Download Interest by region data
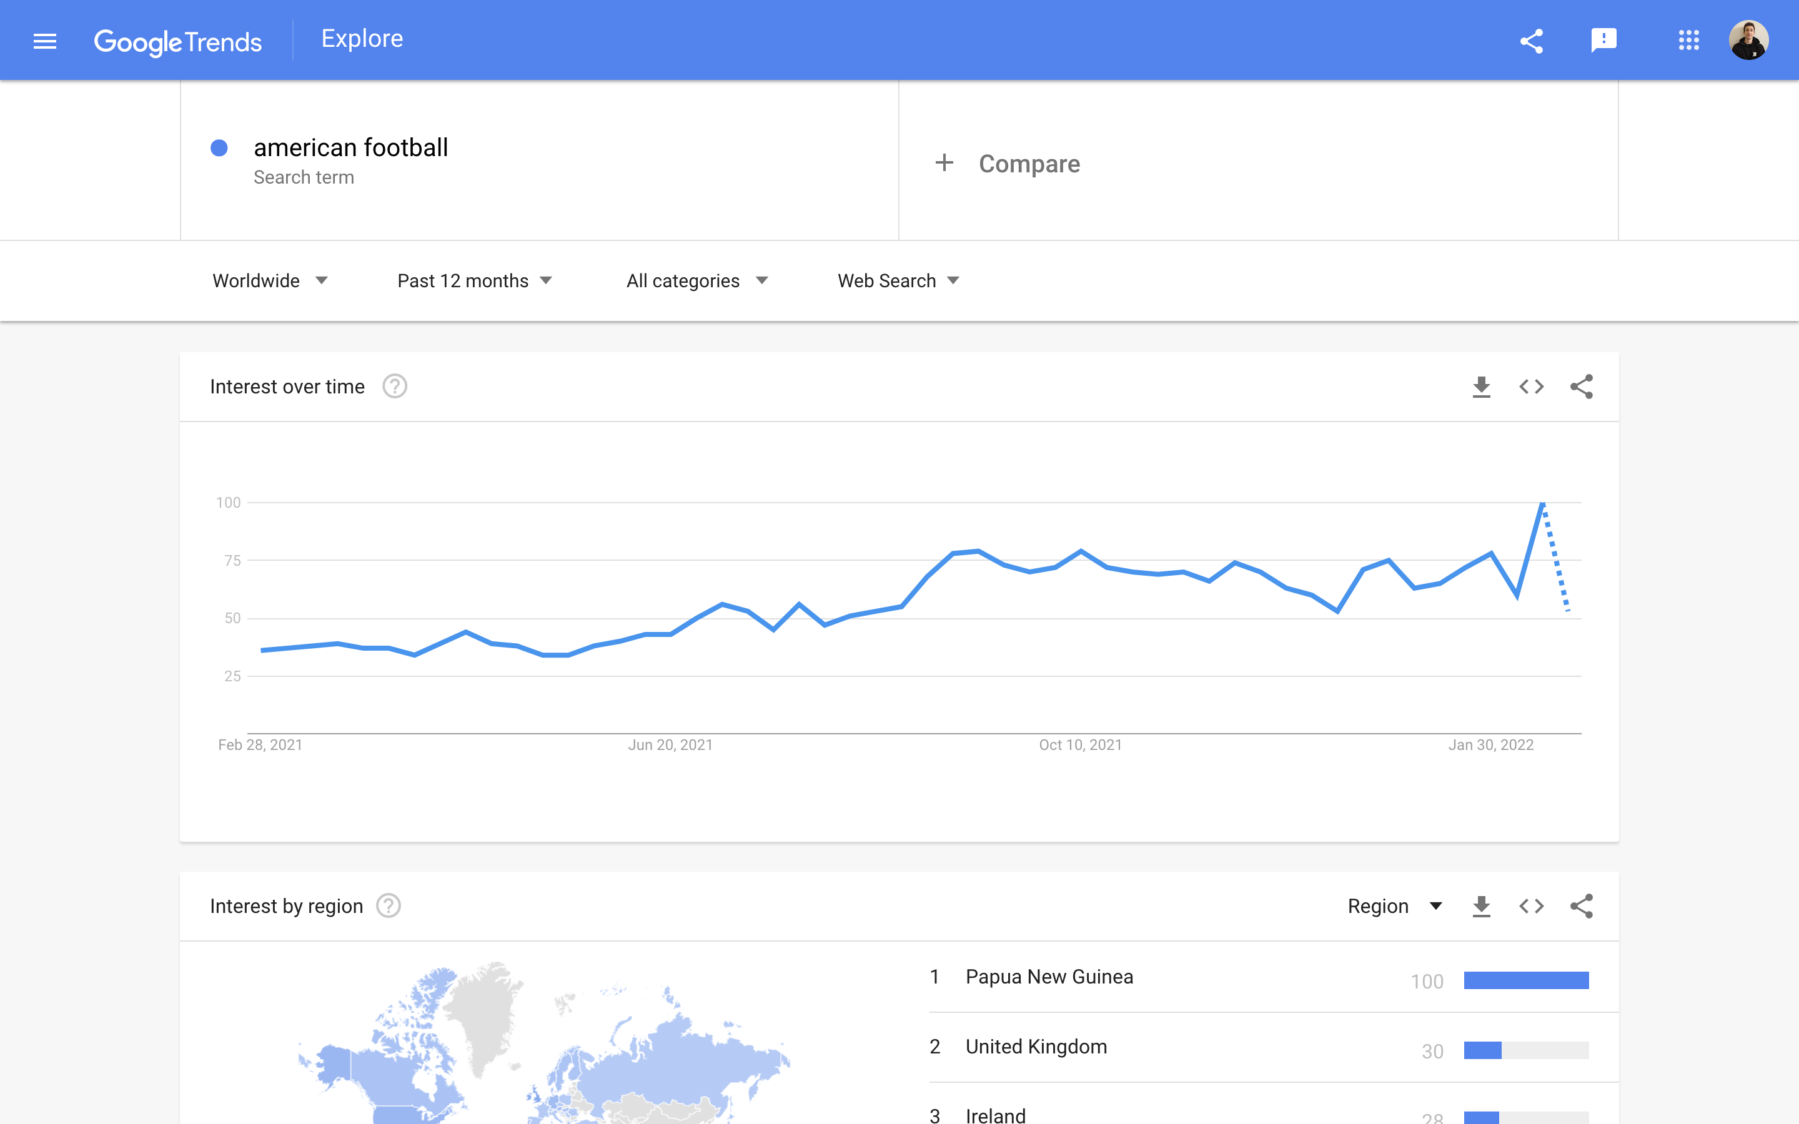This screenshot has width=1799, height=1124. pos(1482,906)
